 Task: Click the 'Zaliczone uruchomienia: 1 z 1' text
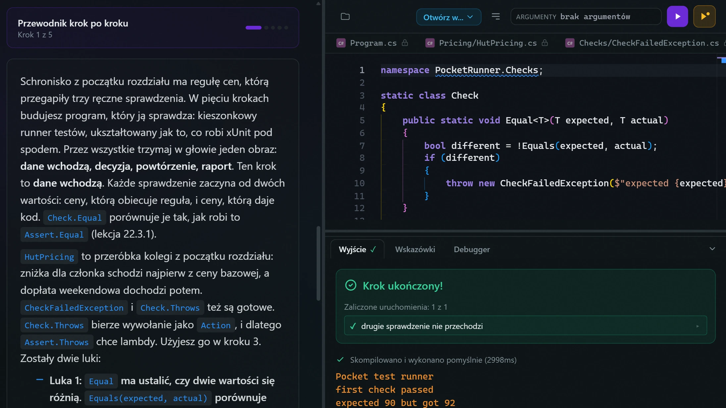click(395, 307)
